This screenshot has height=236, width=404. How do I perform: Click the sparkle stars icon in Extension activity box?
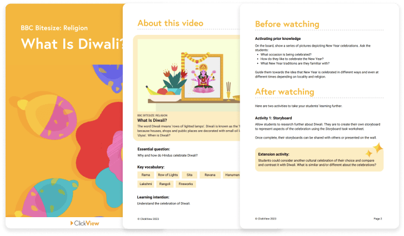(374, 150)
